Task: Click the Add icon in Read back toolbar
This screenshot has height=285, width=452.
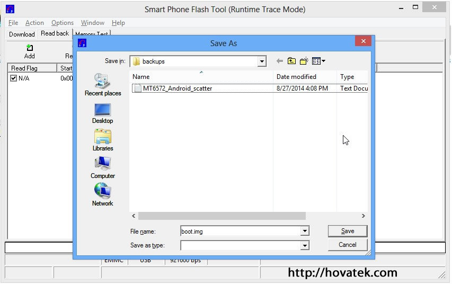Action: pos(29,48)
